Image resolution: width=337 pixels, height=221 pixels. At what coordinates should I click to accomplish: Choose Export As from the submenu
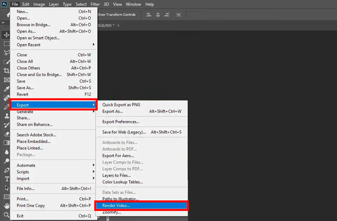142,111
